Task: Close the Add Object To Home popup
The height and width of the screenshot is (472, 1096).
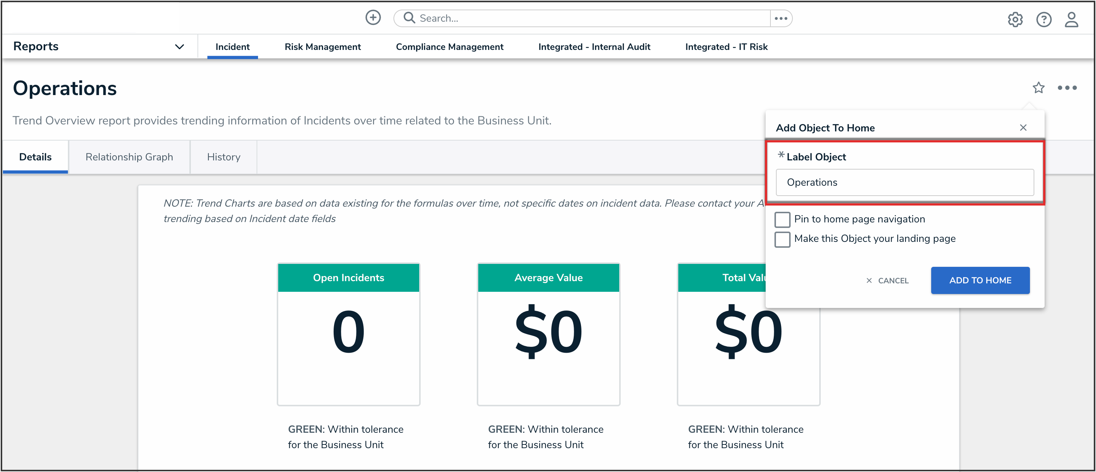Action: click(1023, 128)
